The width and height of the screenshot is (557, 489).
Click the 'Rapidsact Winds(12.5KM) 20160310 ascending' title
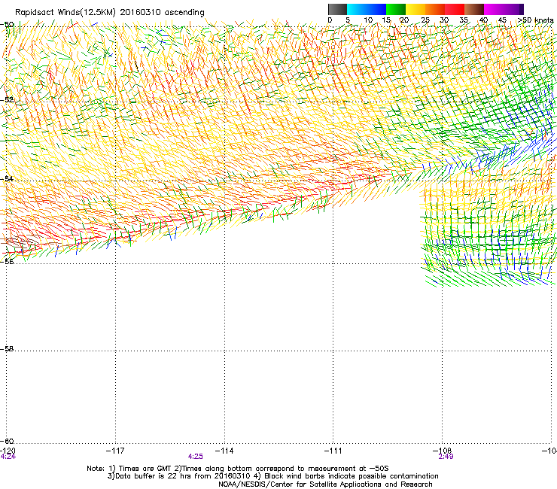coord(110,13)
